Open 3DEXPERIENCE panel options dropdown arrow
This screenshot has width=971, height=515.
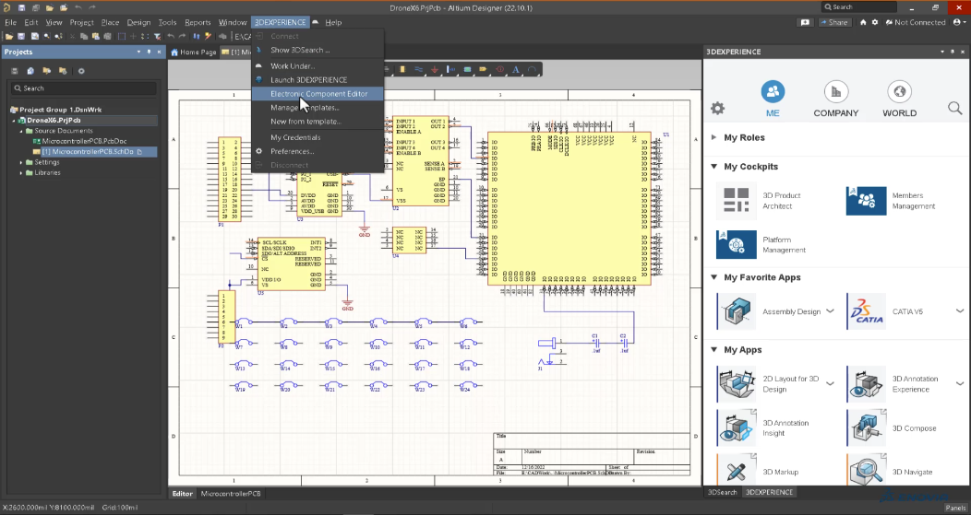click(942, 52)
